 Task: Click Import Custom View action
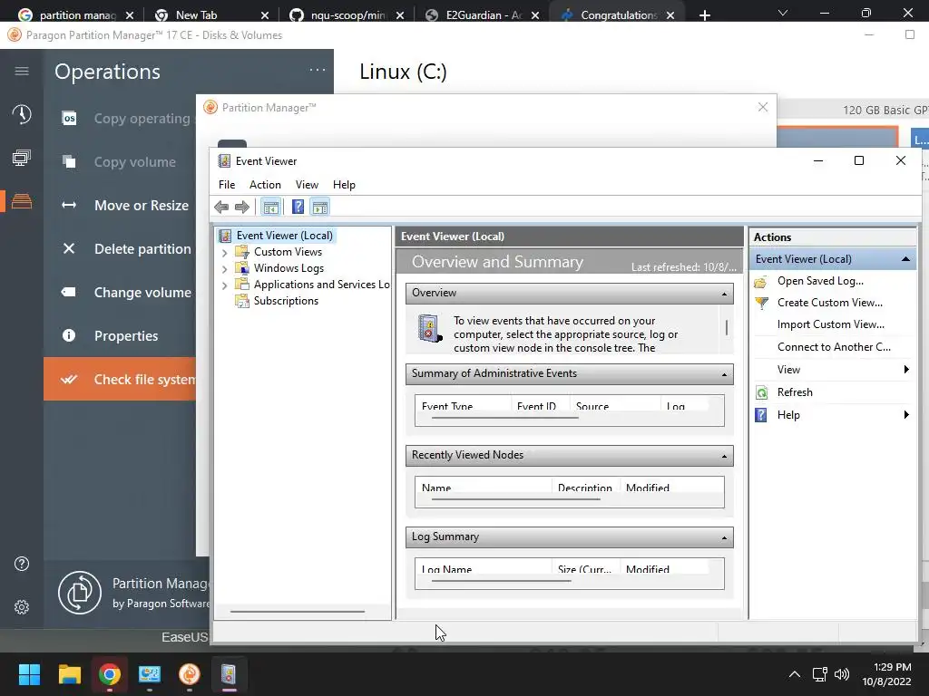pyautogui.click(x=831, y=324)
